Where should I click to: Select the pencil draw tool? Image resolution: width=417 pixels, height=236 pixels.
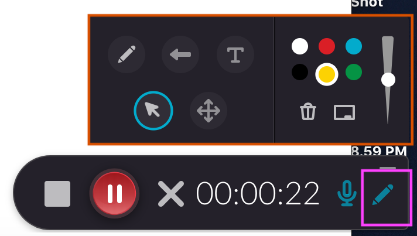click(x=127, y=54)
